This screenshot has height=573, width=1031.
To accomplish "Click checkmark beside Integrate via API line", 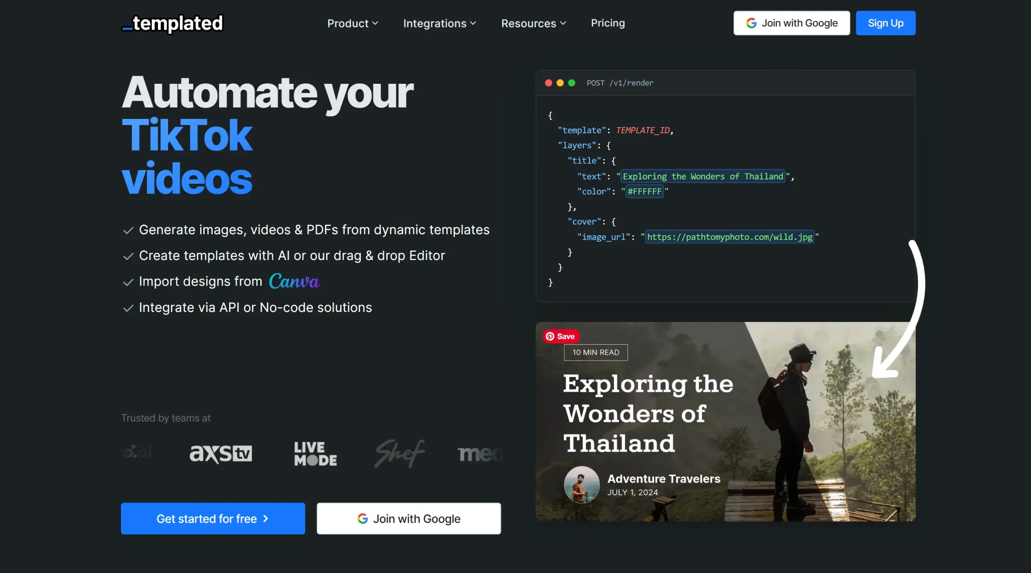I will coord(128,308).
